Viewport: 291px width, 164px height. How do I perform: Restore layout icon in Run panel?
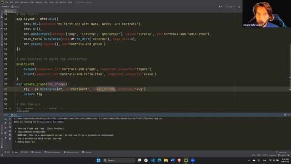5,133
